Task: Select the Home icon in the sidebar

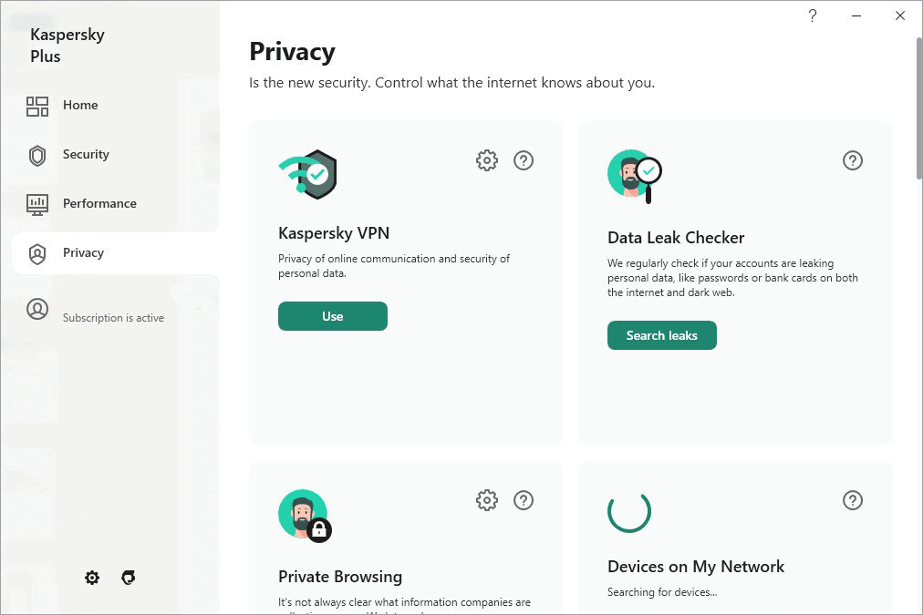Action: (x=36, y=106)
